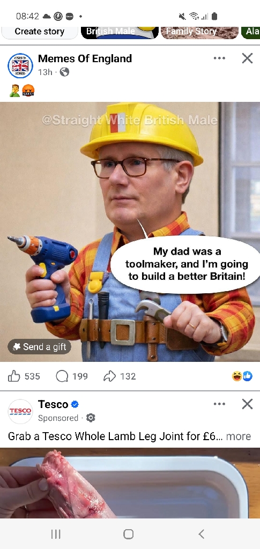The width and height of the screenshot is (260, 549).
Task: Hide the Memes Of England post with X
Action: point(248,58)
